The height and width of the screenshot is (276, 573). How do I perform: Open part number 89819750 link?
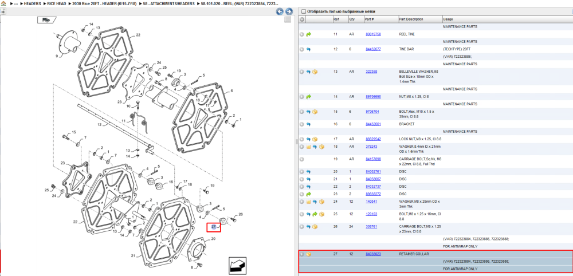point(373,34)
